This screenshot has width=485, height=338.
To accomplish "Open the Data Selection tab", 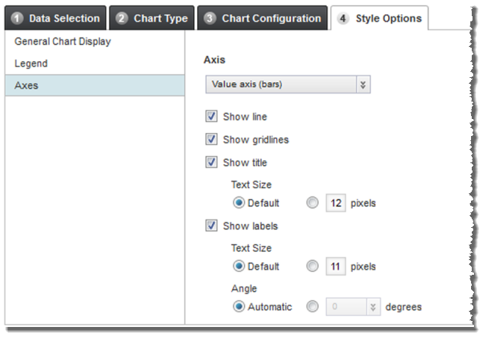I will coord(56,18).
